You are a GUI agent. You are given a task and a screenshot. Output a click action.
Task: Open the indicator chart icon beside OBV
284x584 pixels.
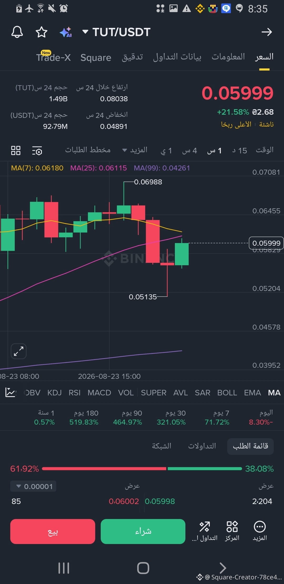(x=11, y=392)
